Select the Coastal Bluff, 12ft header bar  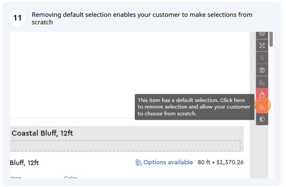tap(127, 133)
